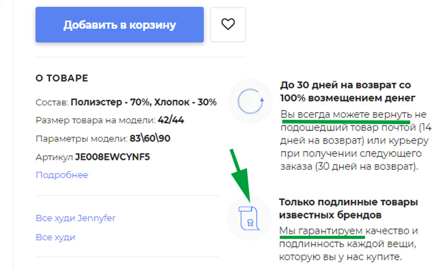This screenshot has width=439, height=269.
Task: Click the underlined text Вы всегда можете вернуть
Action: (x=346, y=115)
